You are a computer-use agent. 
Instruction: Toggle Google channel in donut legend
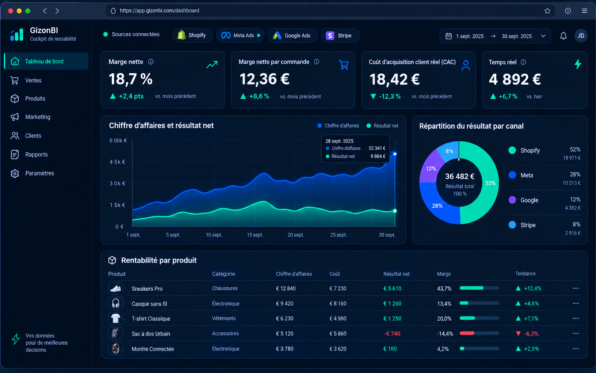(523, 200)
